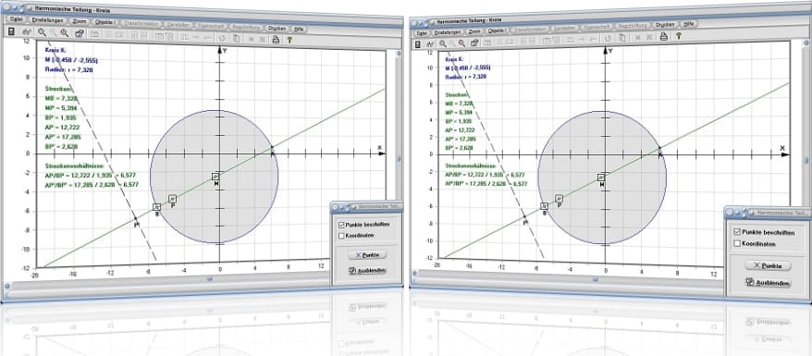Click the horizontal slider thumb below left graph
The height and width of the screenshot is (356, 812).
[x=210, y=279]
